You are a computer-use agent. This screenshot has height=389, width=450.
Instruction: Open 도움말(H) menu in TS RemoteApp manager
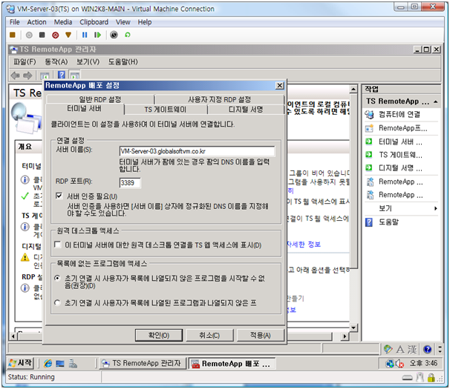coord(123,62)
